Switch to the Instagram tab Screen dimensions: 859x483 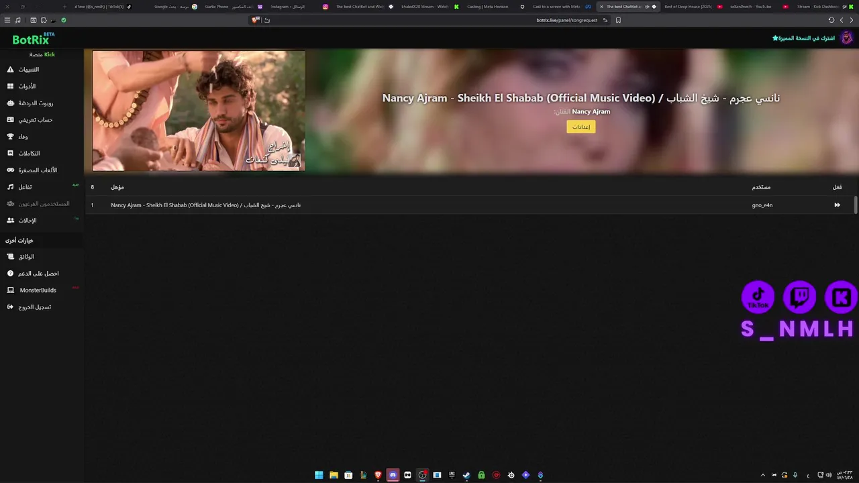pos(299,7)
